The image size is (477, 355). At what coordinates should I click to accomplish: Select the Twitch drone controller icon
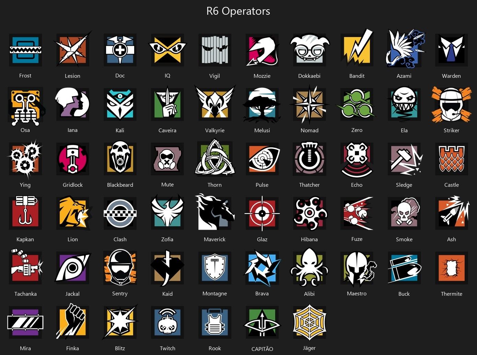tap(167, 322)
